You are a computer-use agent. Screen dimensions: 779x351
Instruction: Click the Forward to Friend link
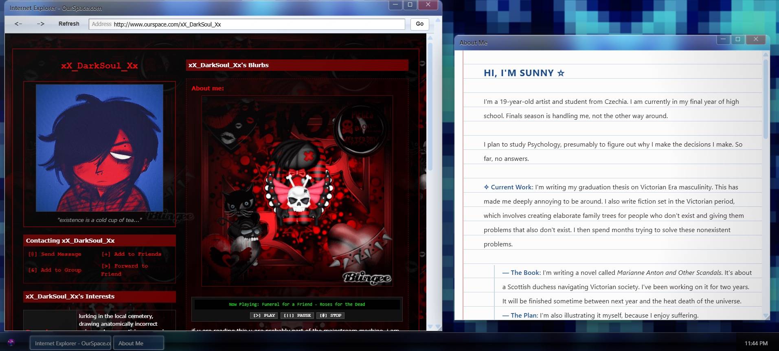click(x=125, y=270)
